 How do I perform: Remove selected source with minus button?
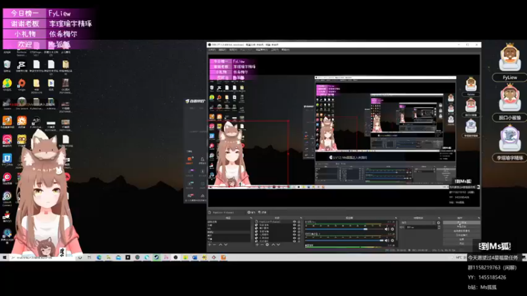pyautogui.click(x=262, y=244)
